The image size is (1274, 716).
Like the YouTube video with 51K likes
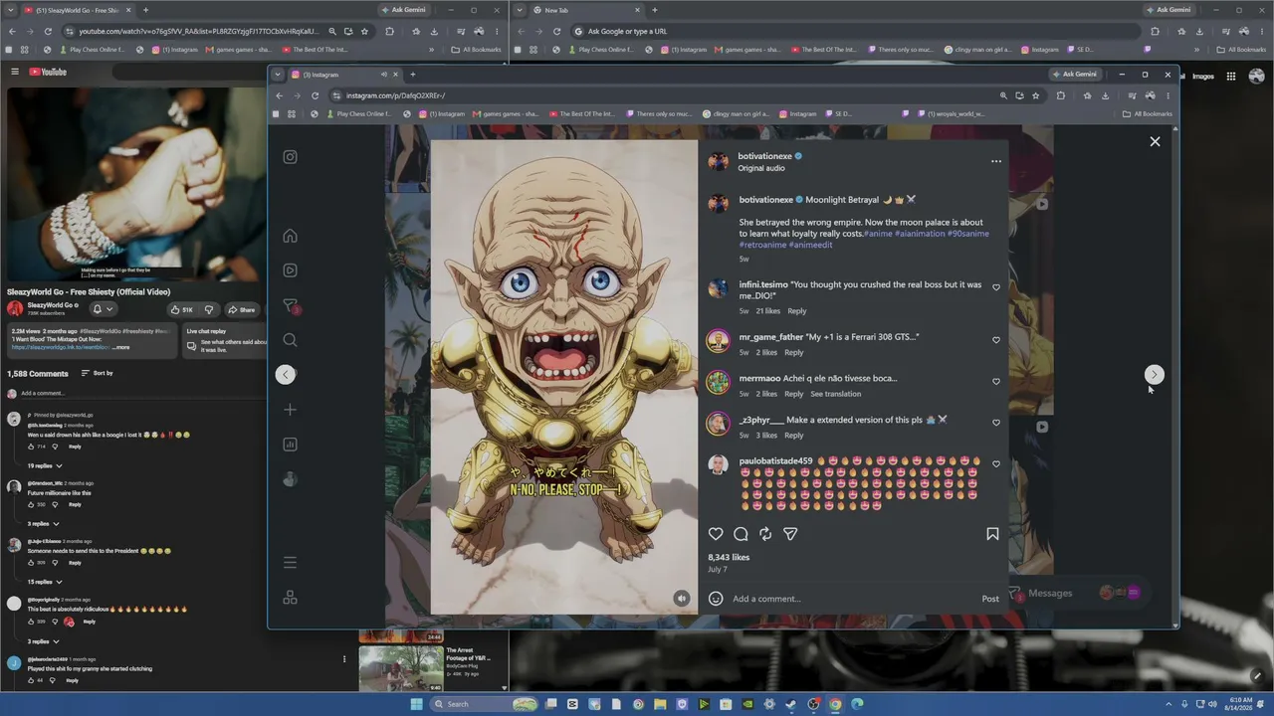coord(181,309)
